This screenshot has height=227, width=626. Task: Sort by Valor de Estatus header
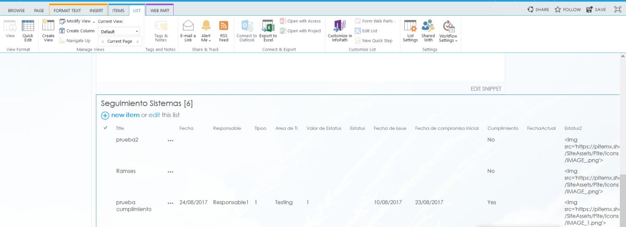(x=323, y=128)
